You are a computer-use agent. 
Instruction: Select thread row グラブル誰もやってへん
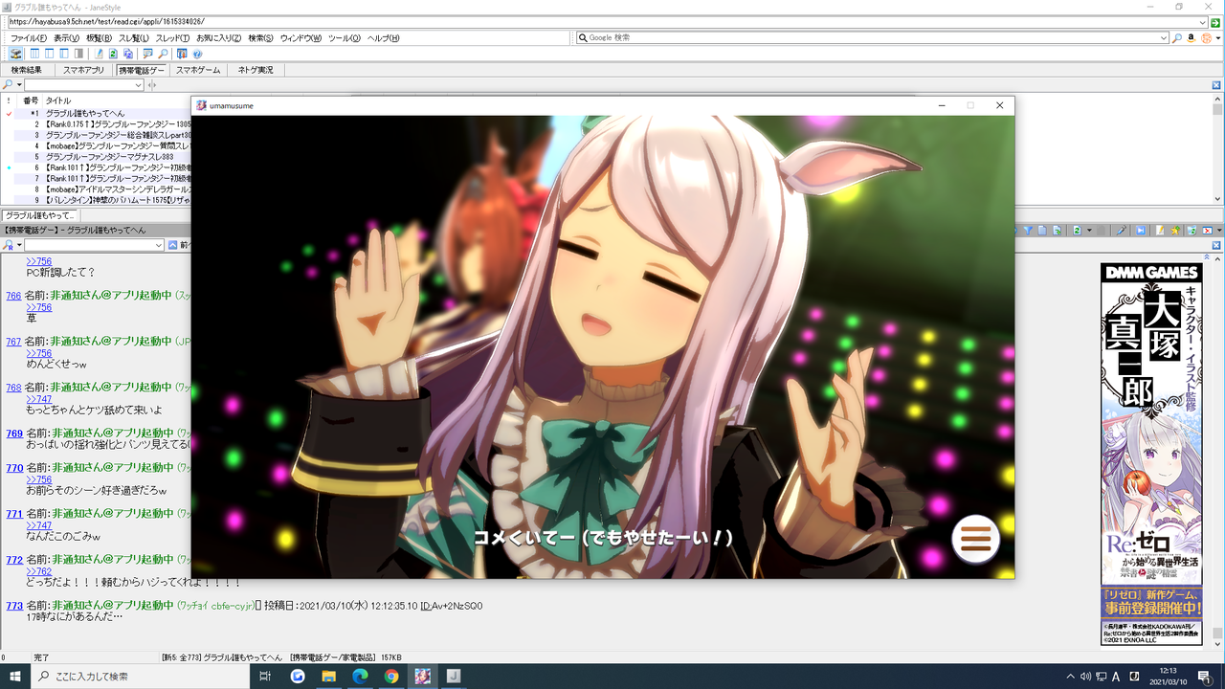[x=85, y=113]
